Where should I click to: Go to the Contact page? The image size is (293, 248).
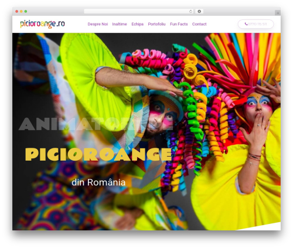tap(199, 24)
